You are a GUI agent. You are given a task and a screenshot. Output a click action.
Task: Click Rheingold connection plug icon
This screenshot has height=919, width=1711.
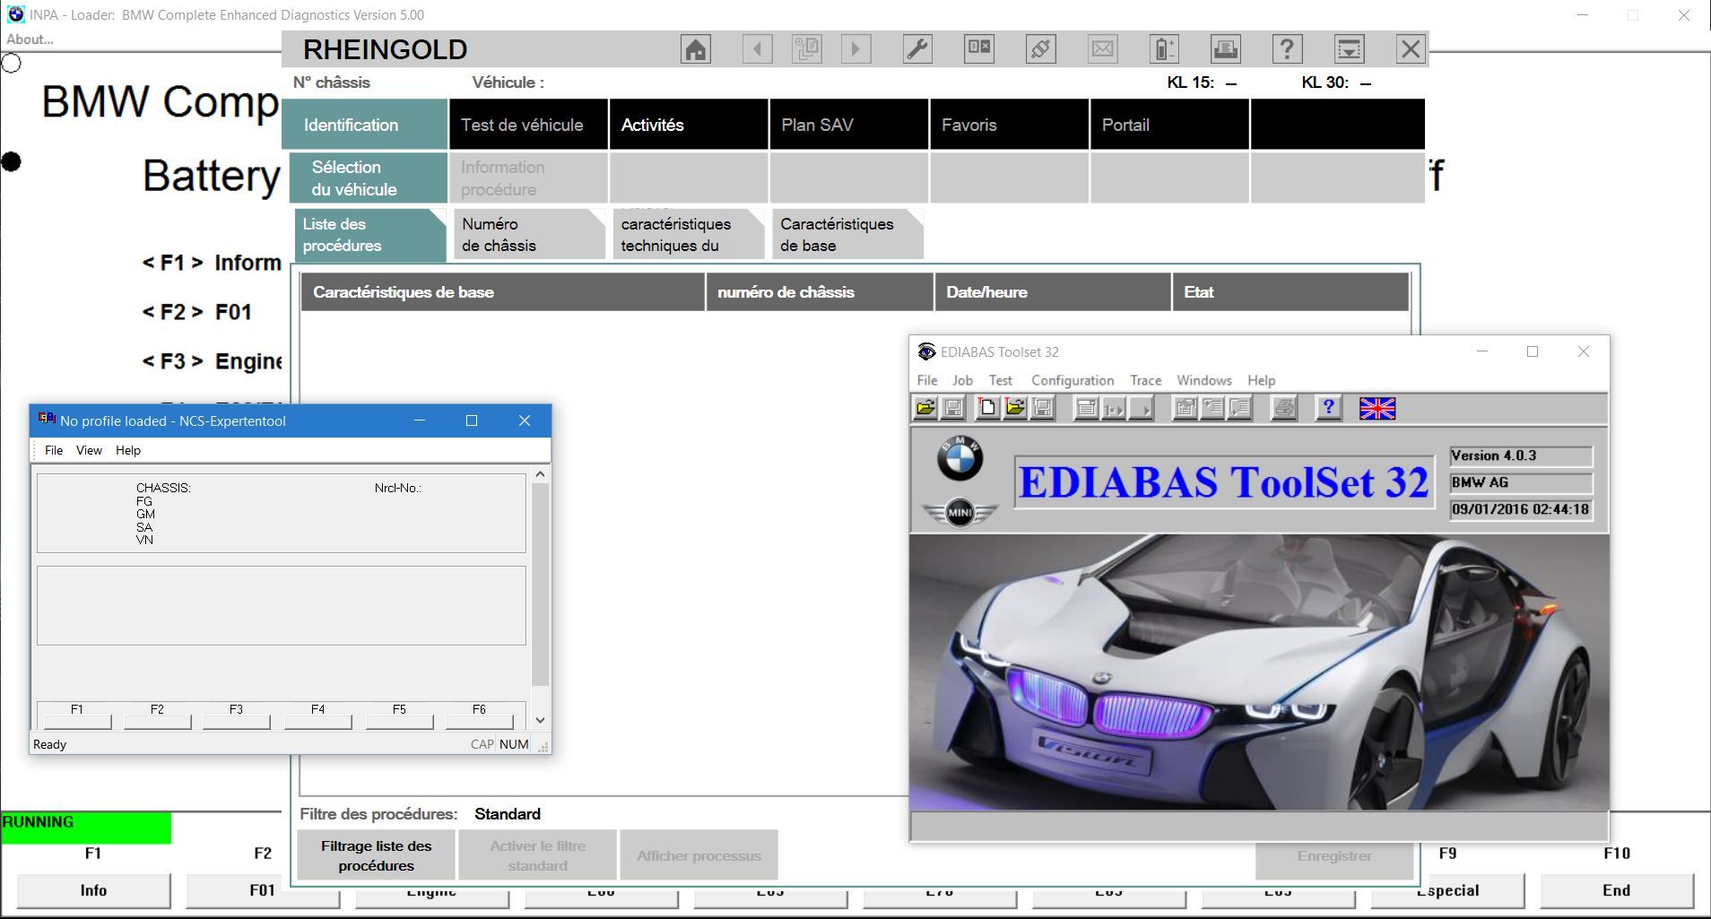(x=1040, y=49)
